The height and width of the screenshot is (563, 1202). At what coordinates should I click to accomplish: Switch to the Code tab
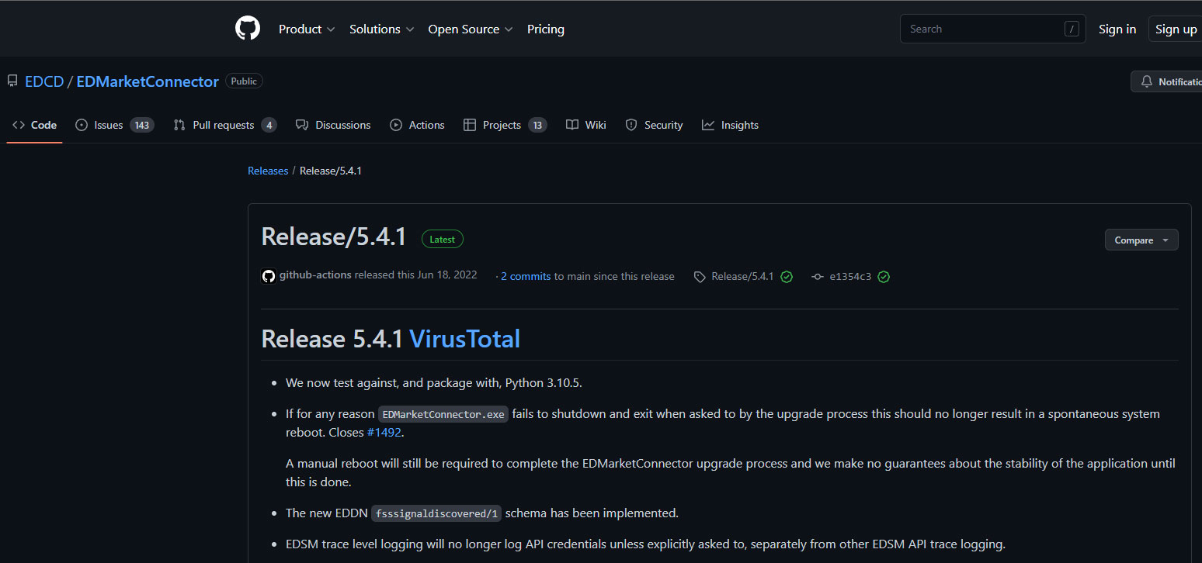(x=35, y=125)
